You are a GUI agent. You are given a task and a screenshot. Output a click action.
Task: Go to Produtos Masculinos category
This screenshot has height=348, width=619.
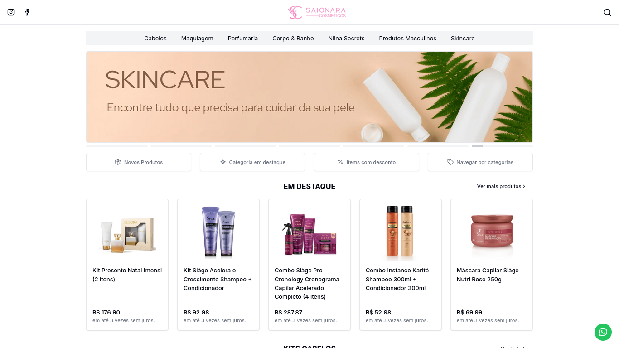(x=407, y=38)
